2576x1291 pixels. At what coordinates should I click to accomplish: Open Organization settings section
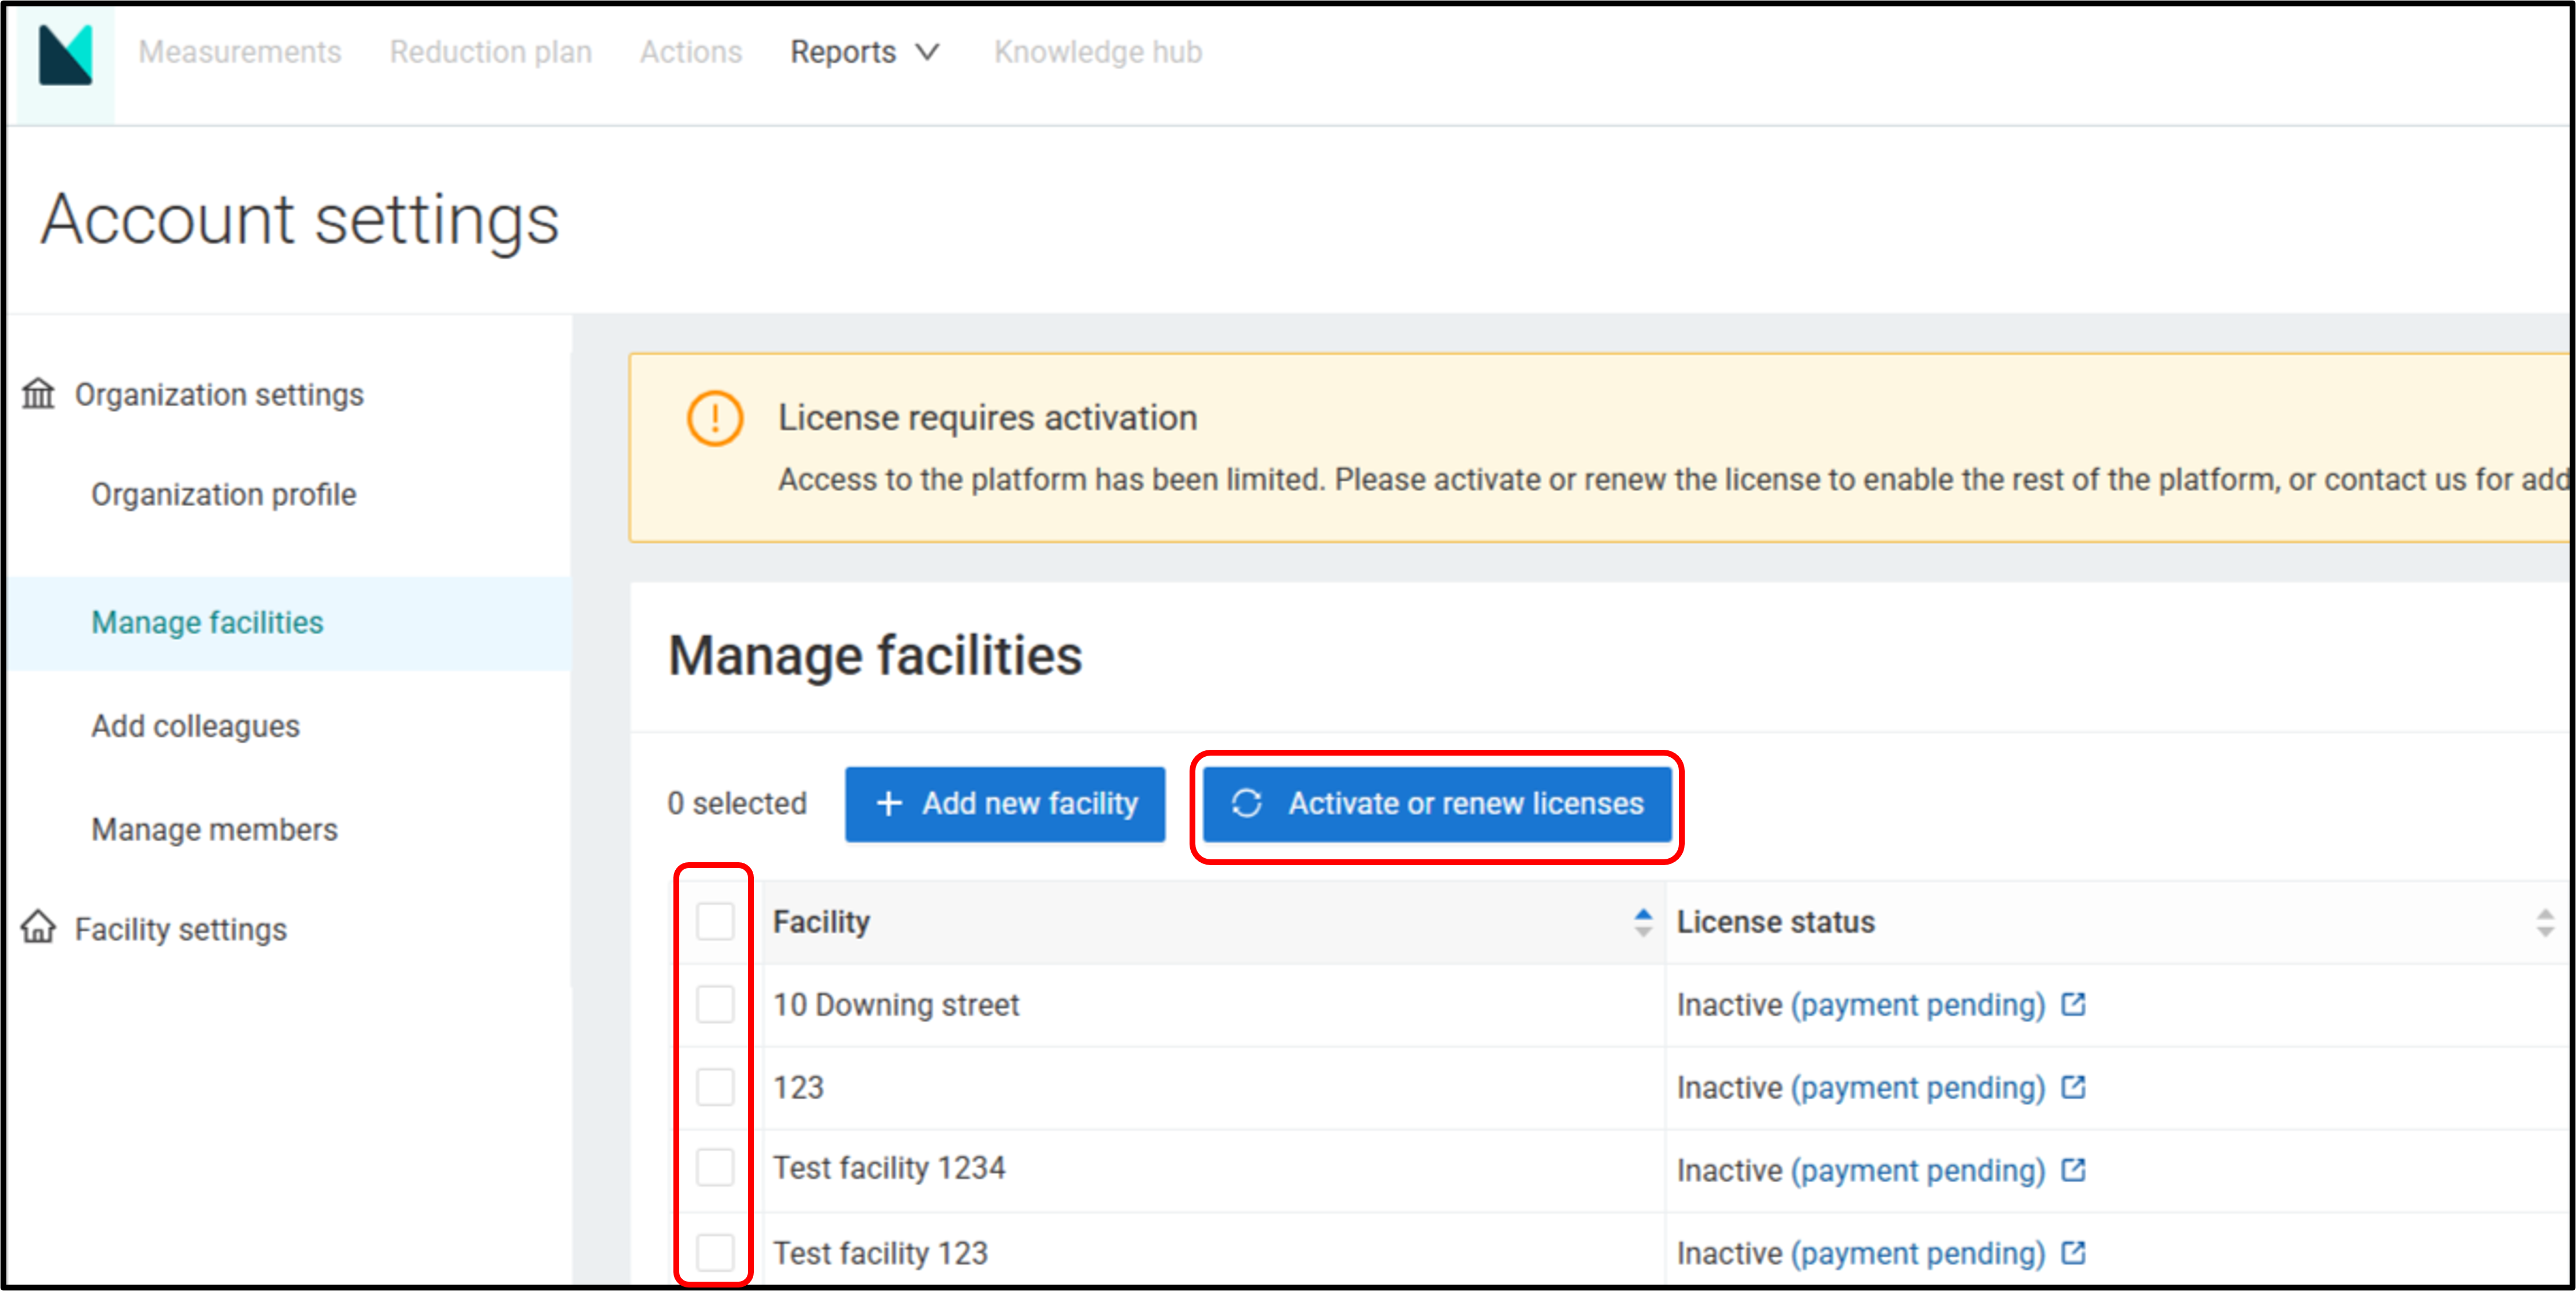click(x=219, y=394)
